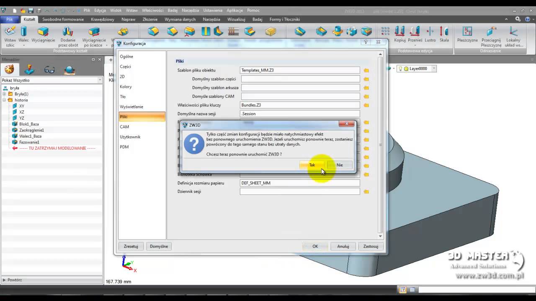Open the Ustawienia menu
This screenshot has height=301, width=536.
[x=213, y=10]
